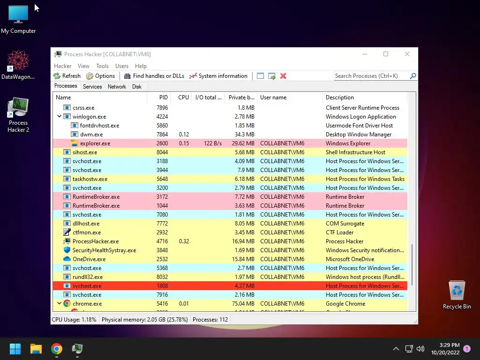This screenshot has width=480, height=360.
Task: Collapse the chrome.exe tree node
Action: click(x=59, y=303)
